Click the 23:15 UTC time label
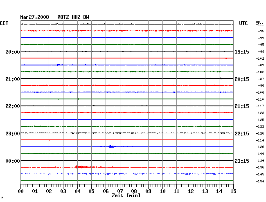 coord(242,161)
